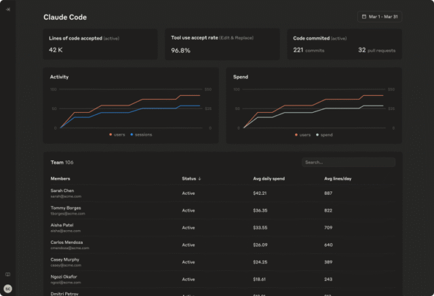Click the calendar icon in date range
434x296 pixels.
tap(364, 16)
